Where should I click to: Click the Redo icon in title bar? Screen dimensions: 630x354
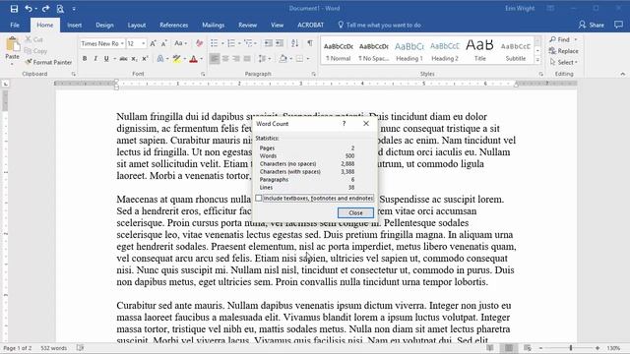pos(45,9)
